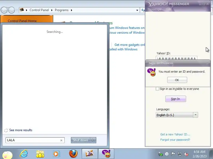
Task: Click See more results
Action: 21,130
